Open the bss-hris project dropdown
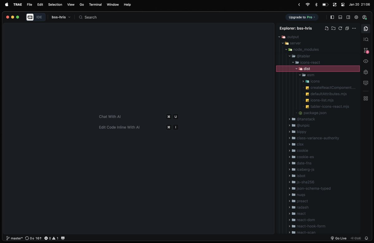Viewport: 374px width, 243px height. click(x=61, y=17)
